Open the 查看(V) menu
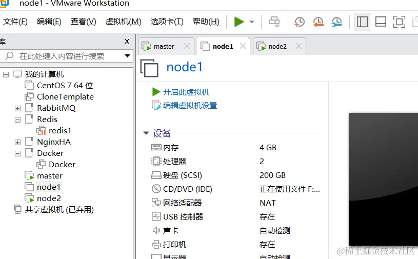Image resolution: width=418 pixels, height=259 pixels. coord(84,22)
